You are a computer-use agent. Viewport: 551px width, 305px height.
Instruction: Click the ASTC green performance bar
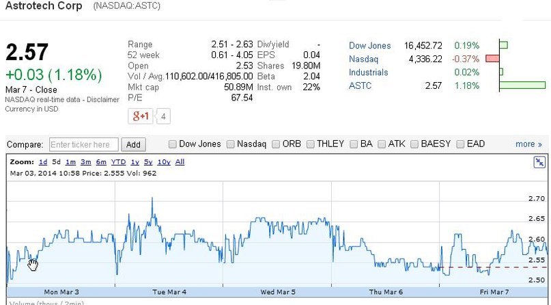[522, 85]
